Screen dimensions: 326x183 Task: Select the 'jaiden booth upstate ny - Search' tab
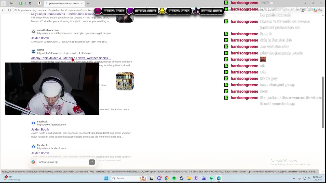tap(64, 3)
